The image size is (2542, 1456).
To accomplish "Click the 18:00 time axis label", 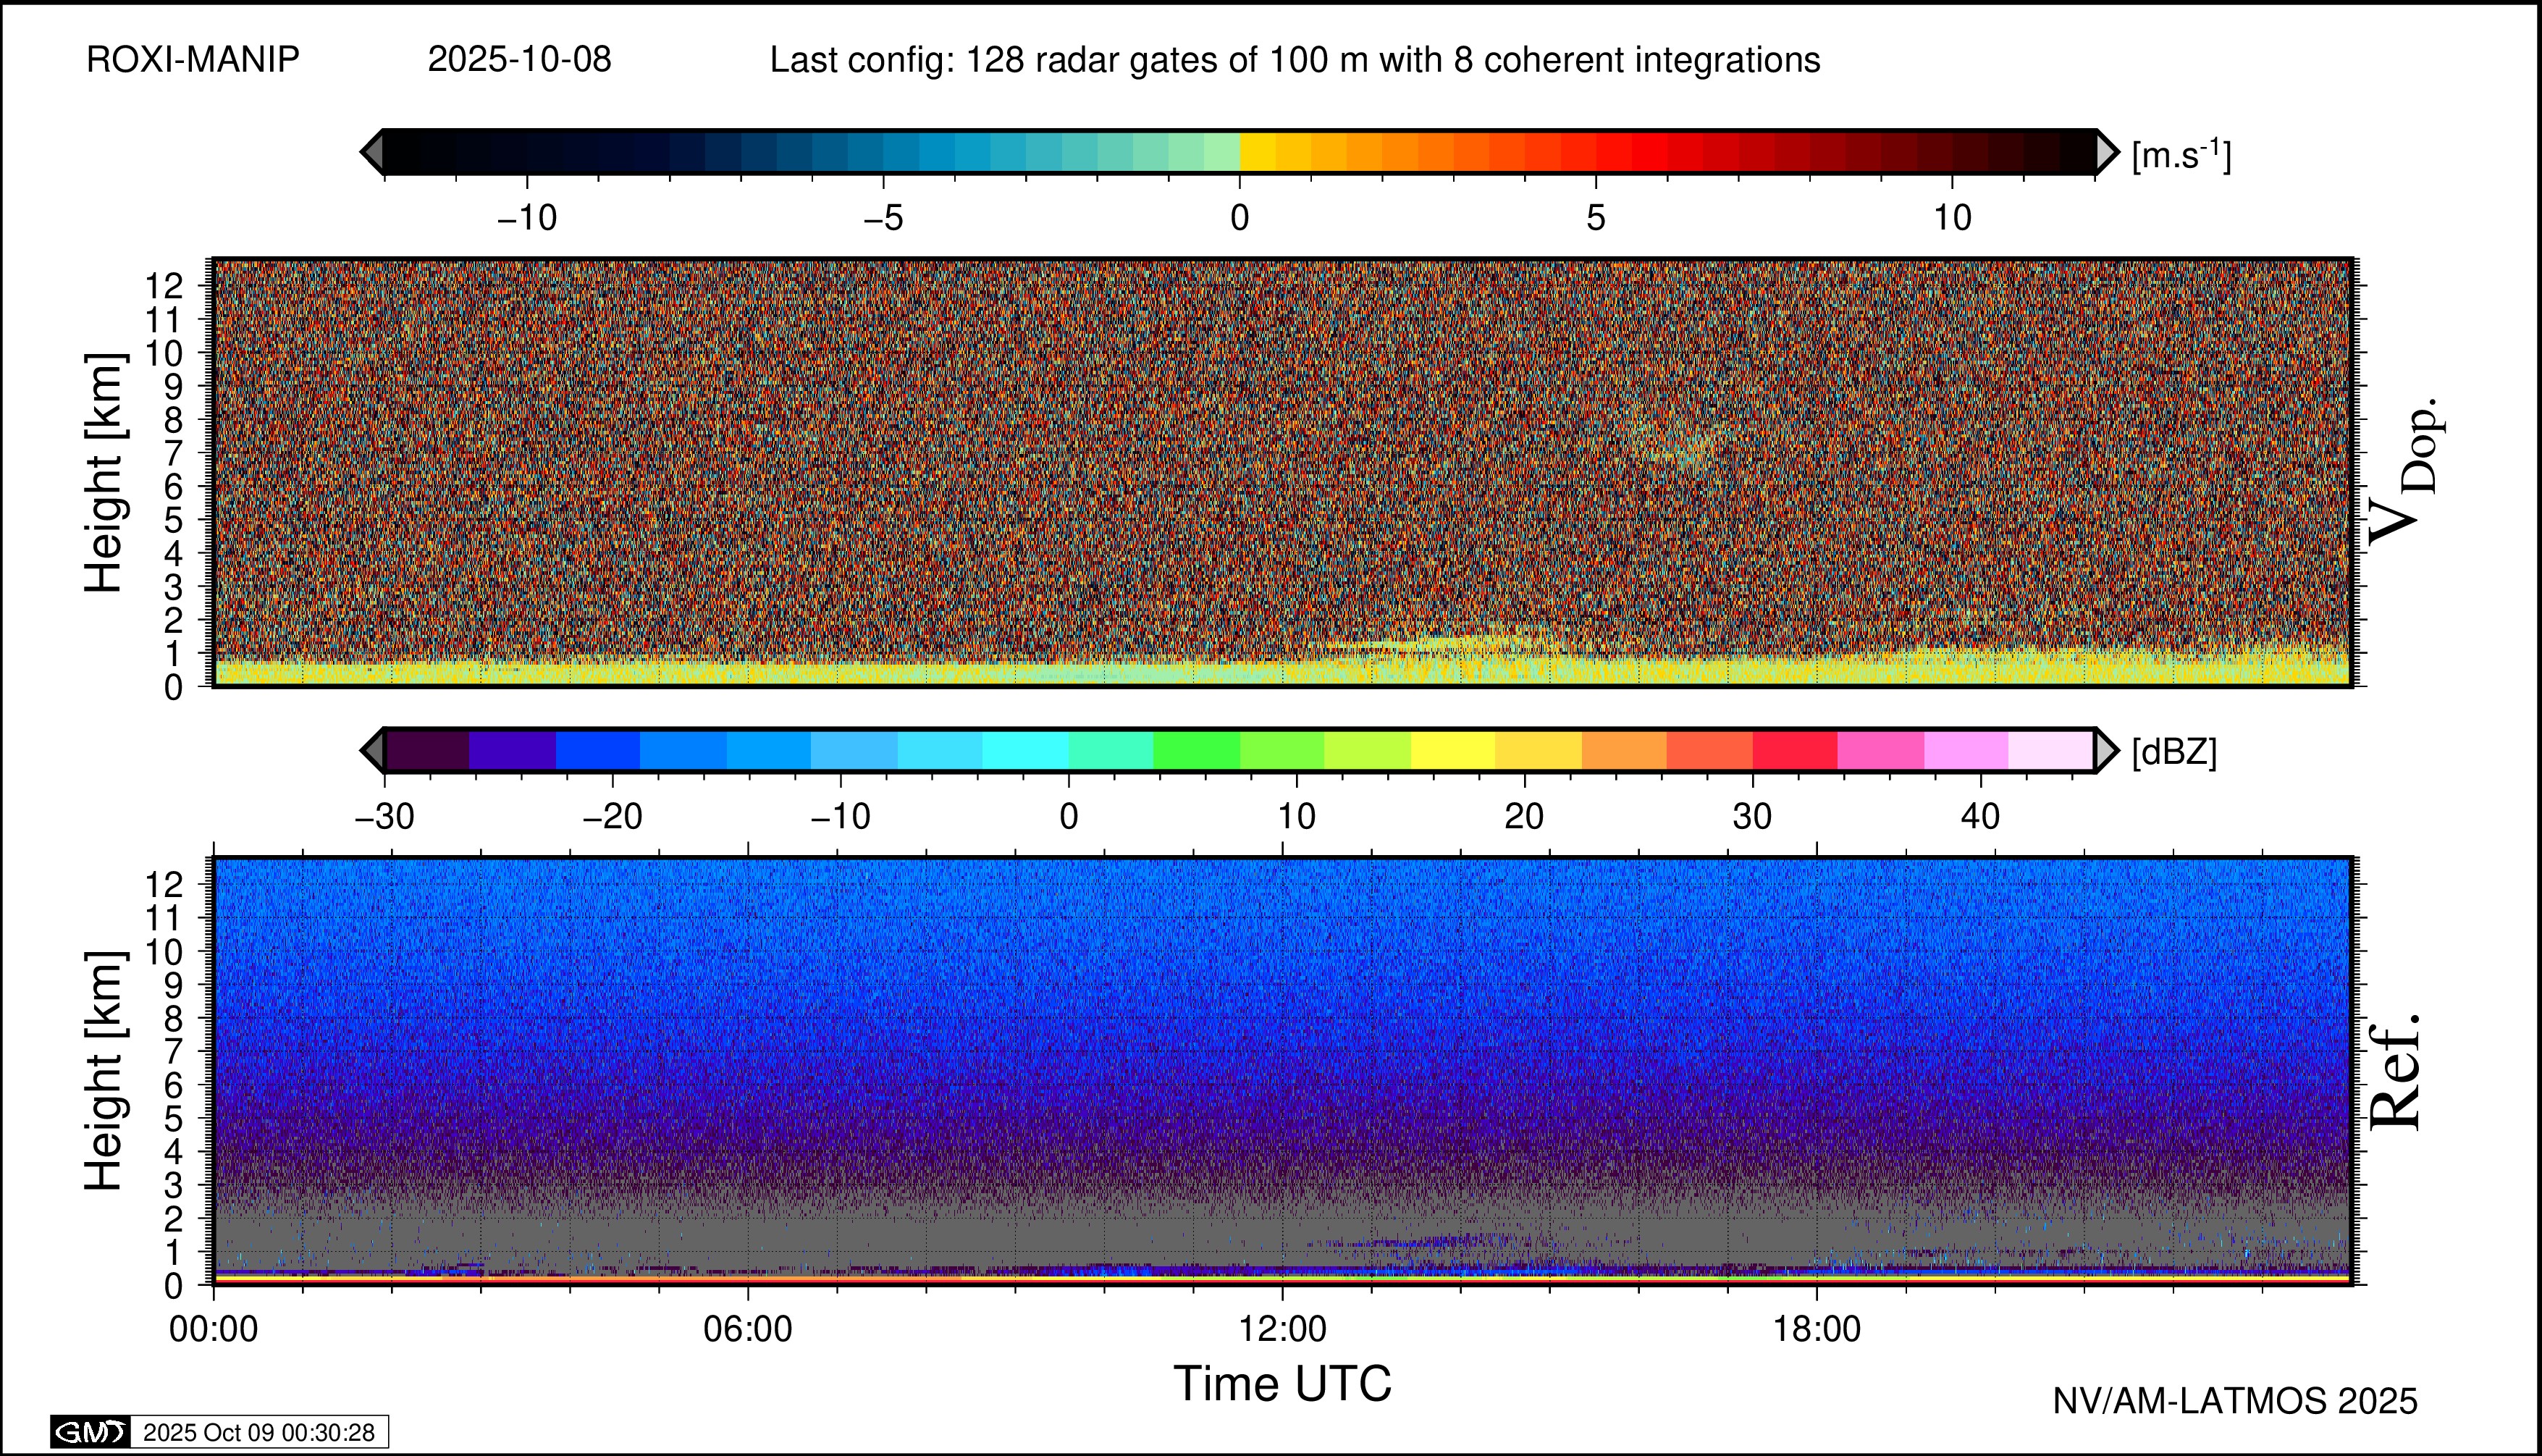I will tap(1816, 1329).
